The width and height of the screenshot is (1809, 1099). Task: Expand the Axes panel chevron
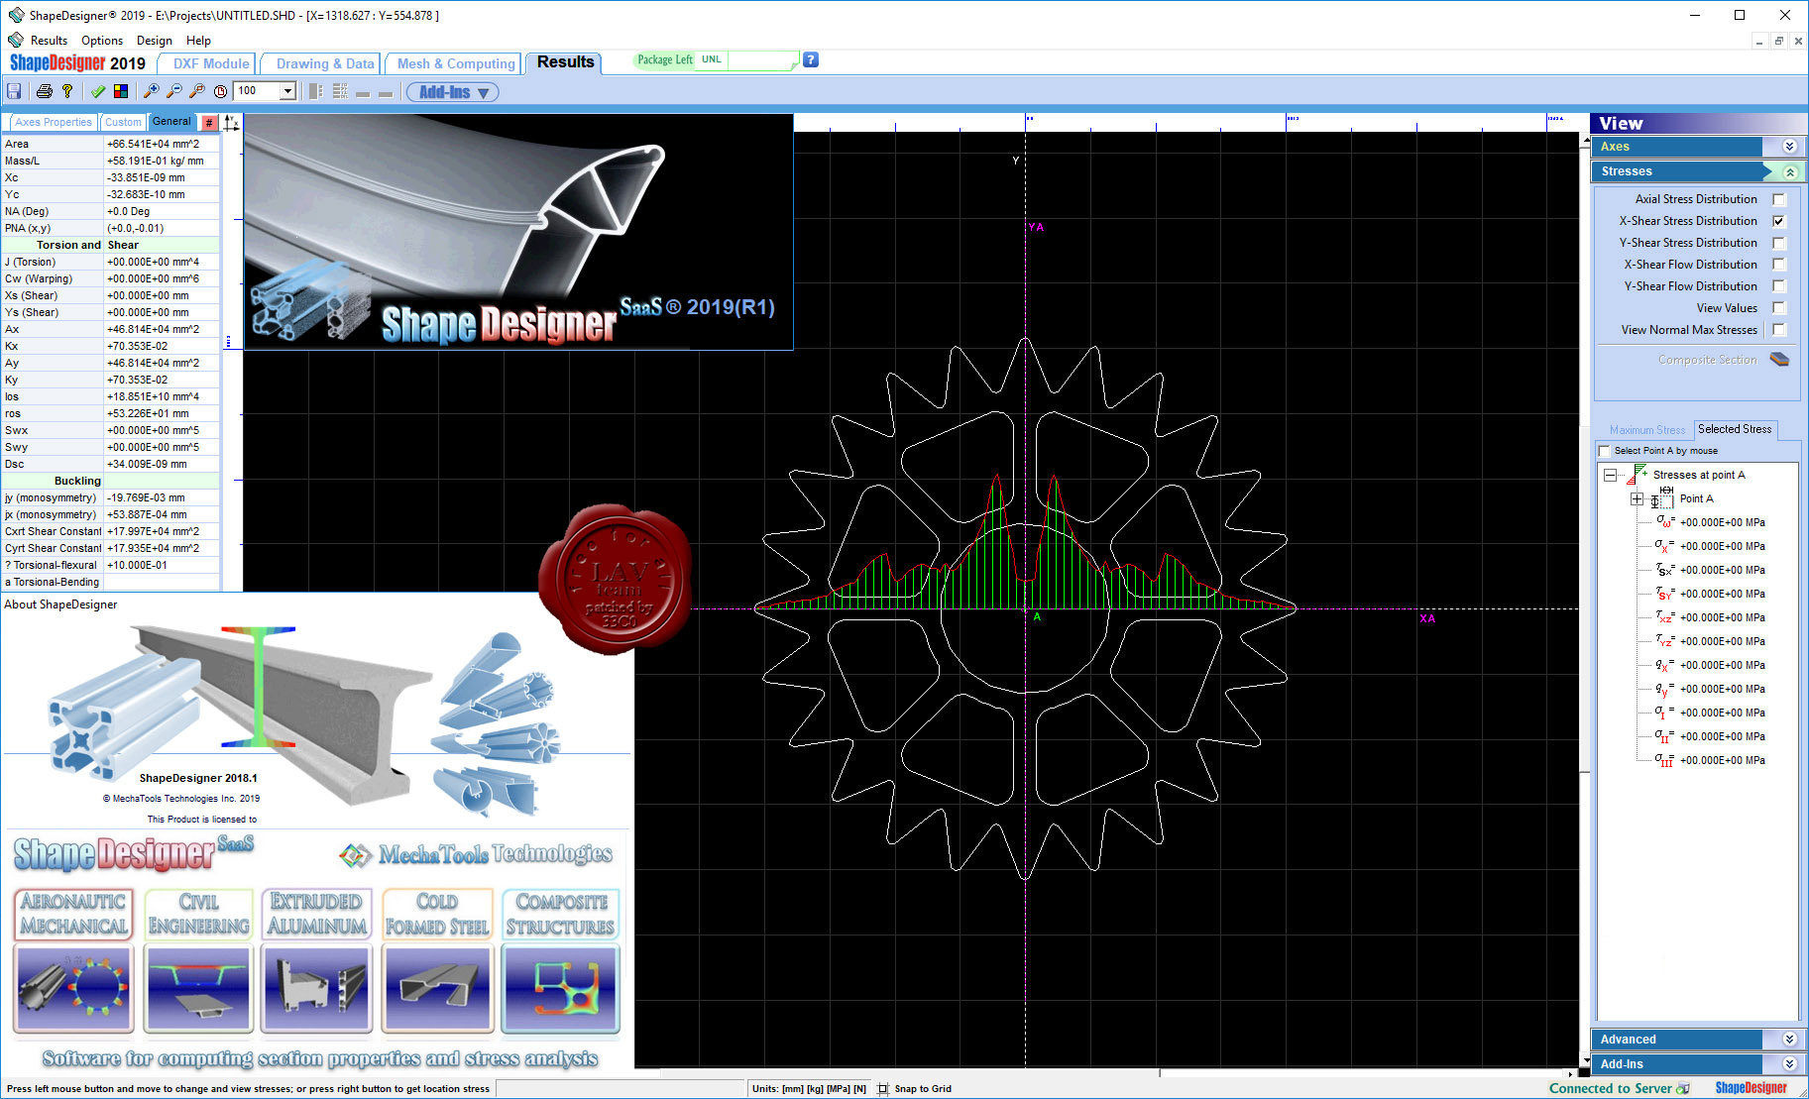1789,147
